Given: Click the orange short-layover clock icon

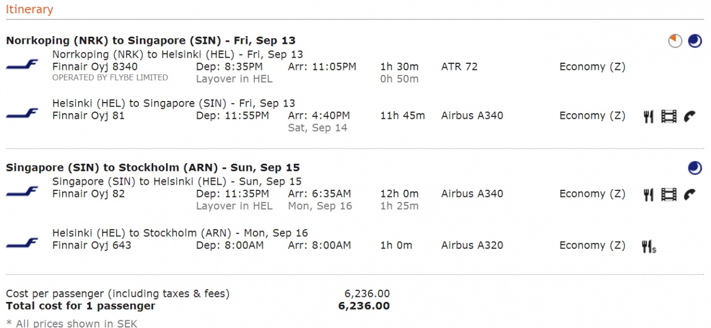Looking at the screenshot, I should click(x=675, y=41).
